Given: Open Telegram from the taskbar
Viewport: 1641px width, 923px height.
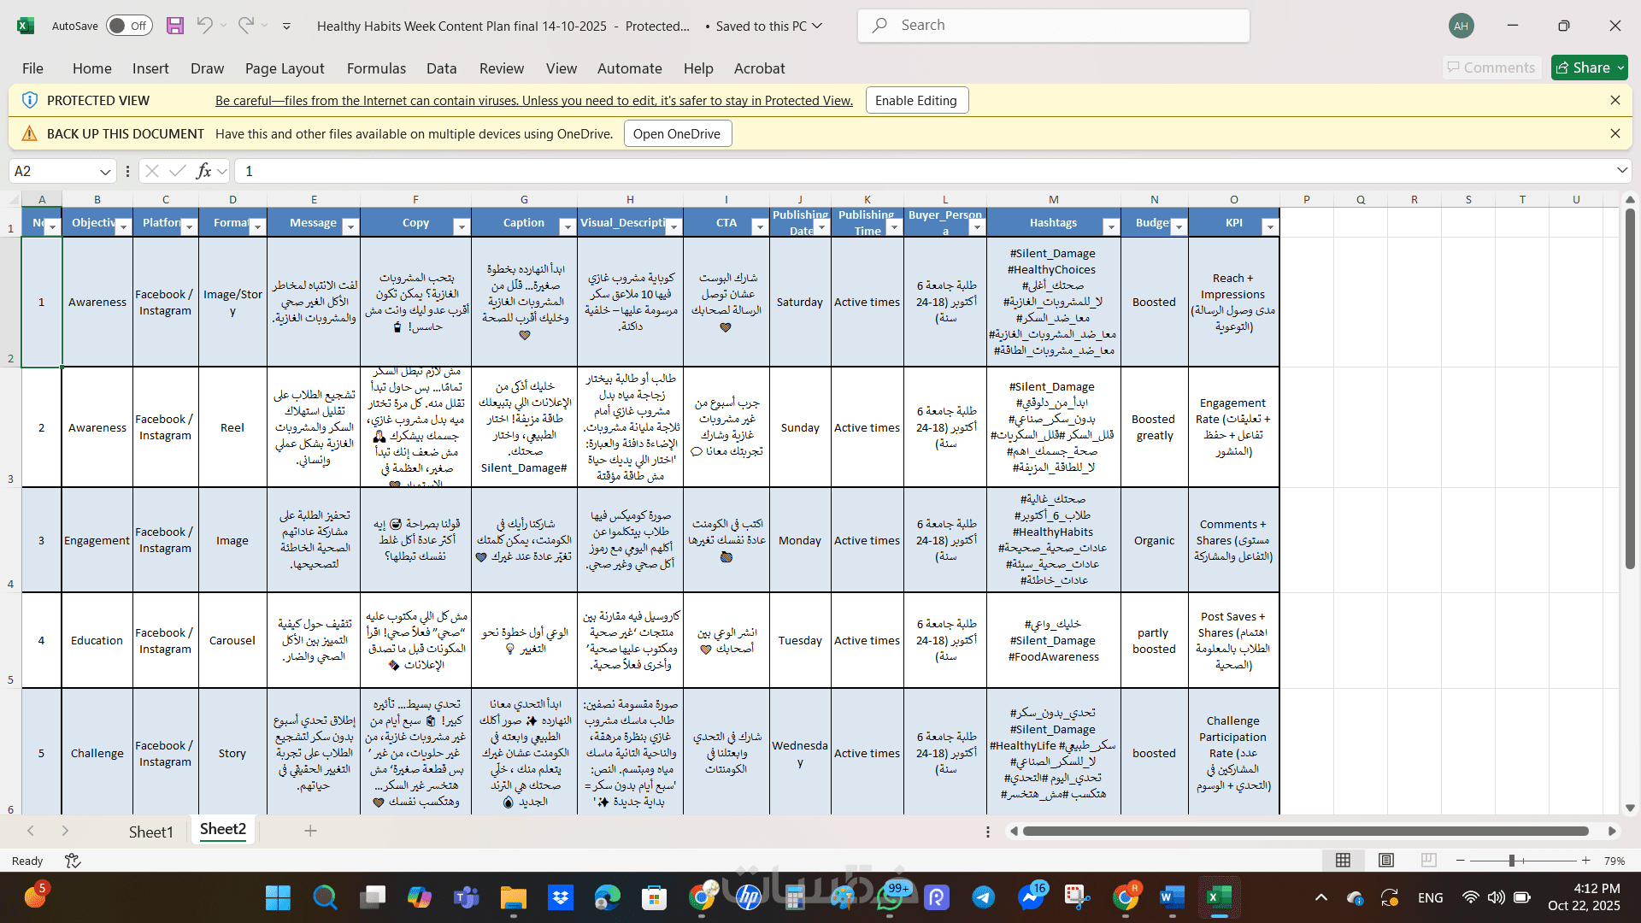Looking at the screenshot, I should (x=984, y=897).
